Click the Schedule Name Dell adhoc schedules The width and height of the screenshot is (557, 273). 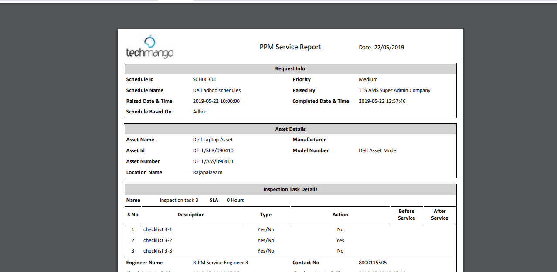217,90
